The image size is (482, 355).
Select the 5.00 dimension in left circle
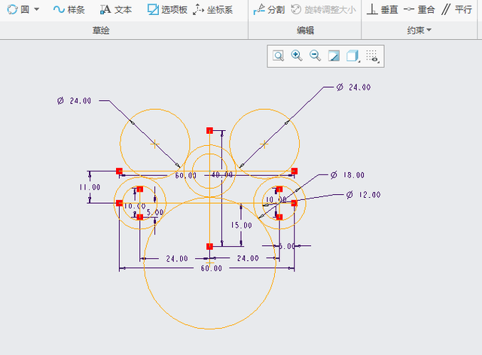155,212
